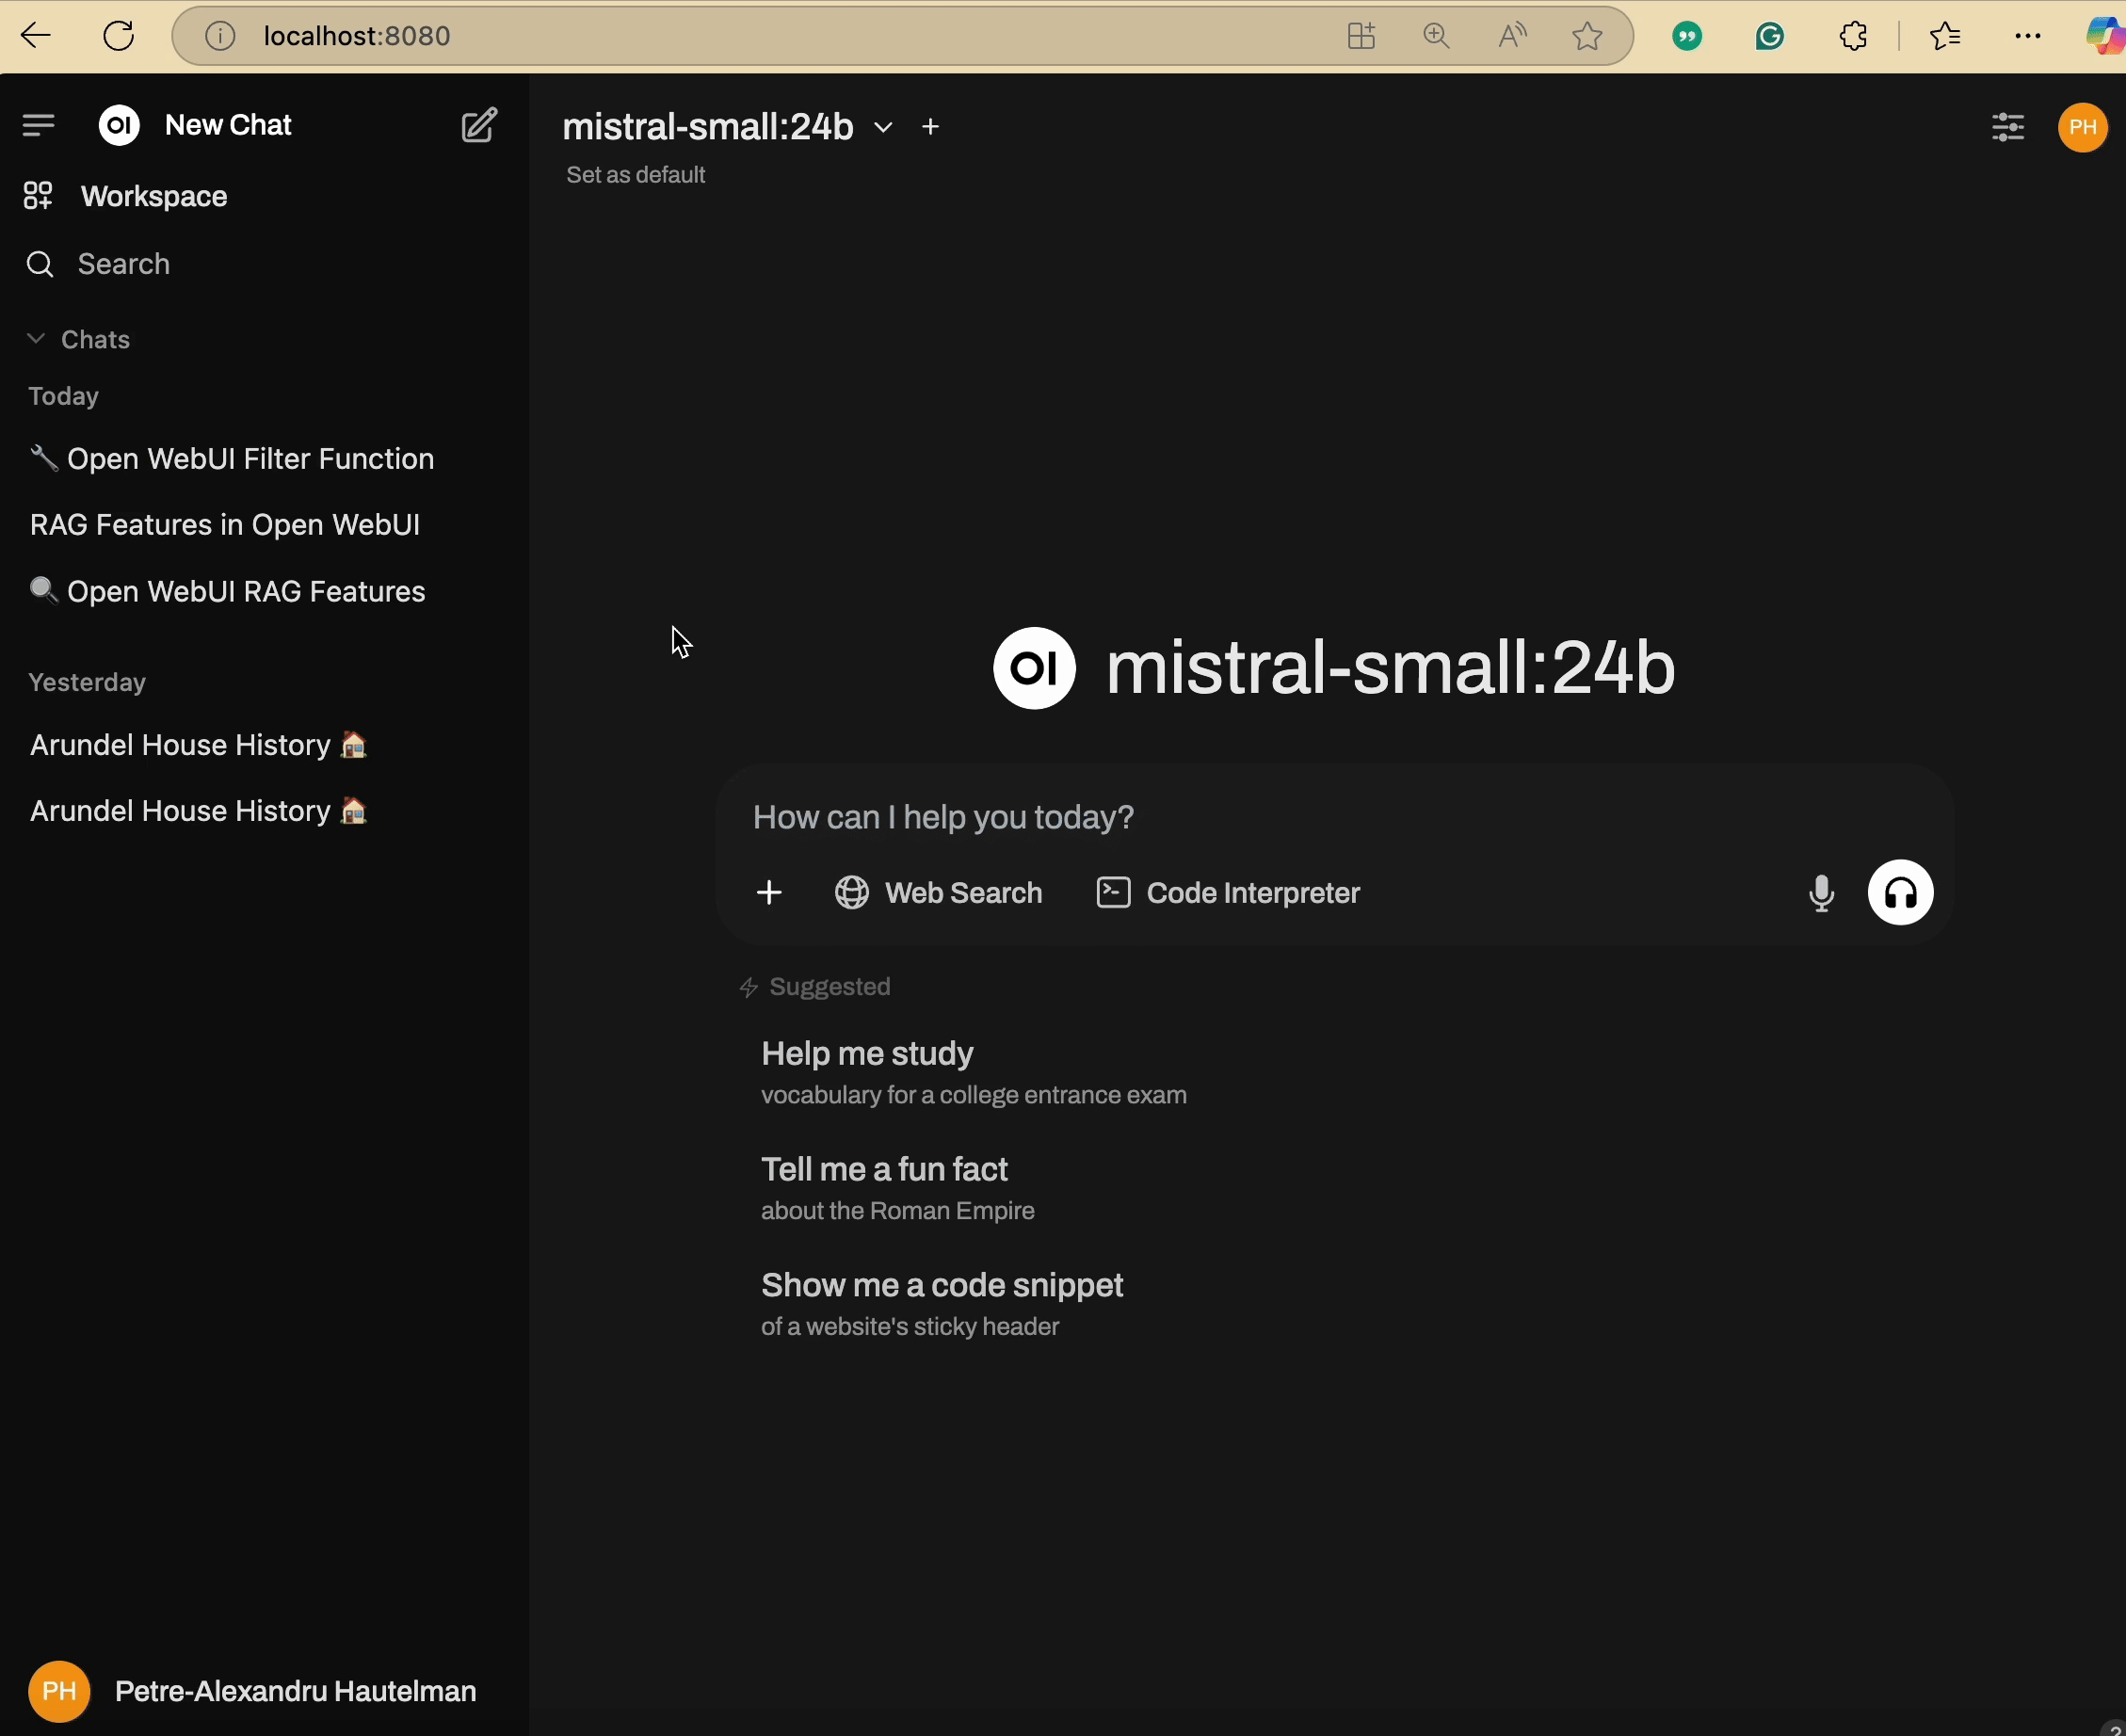This screenshot has width=2126, height=1736.
Task: Toggle the sidebar hamburger menu icon
Action: coord(38,125)
